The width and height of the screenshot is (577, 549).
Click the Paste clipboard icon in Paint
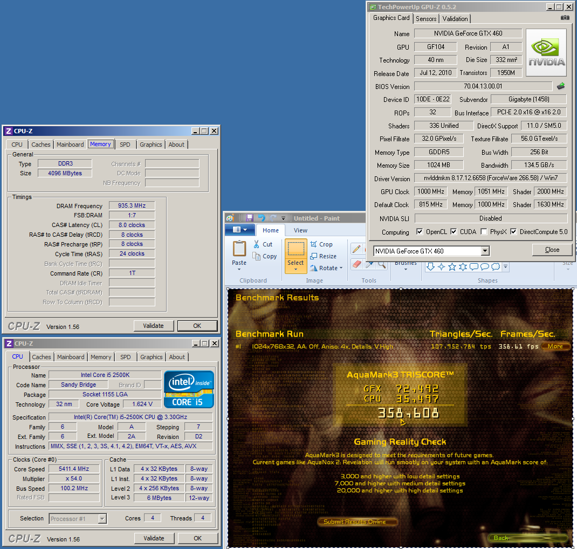tap(239, 249)
